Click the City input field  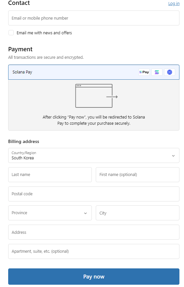point(138,213)
